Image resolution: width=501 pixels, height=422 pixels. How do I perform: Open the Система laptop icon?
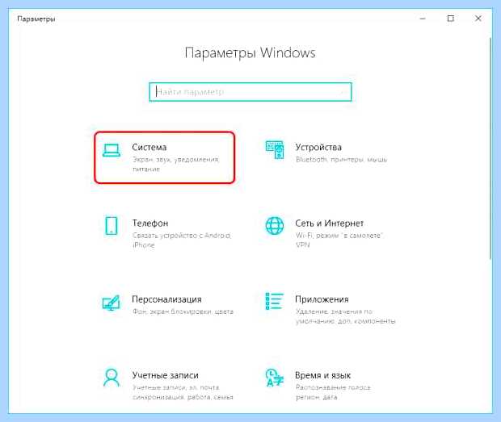click(x=112, y=150)
